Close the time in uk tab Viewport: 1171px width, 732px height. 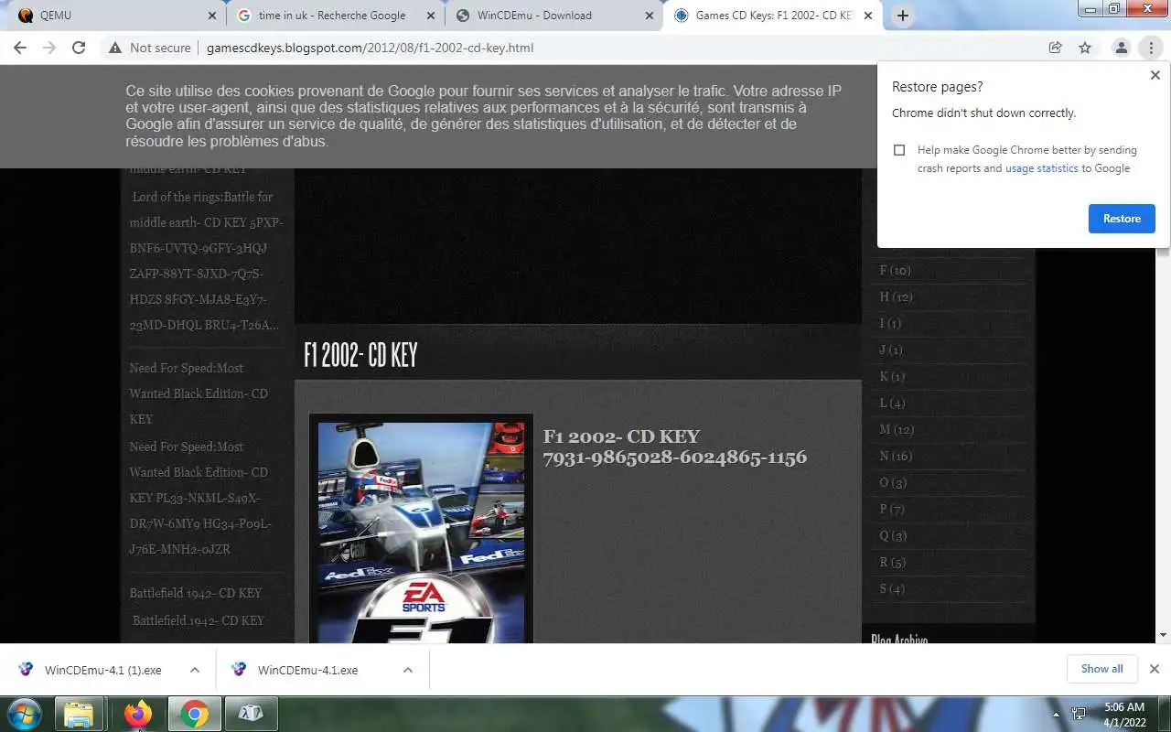[431, 16]
